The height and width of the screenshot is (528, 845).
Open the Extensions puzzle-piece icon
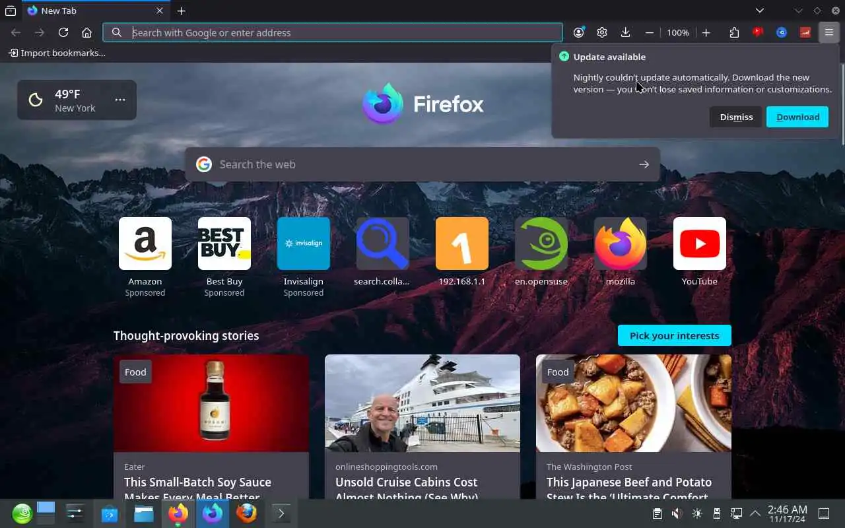734,32
